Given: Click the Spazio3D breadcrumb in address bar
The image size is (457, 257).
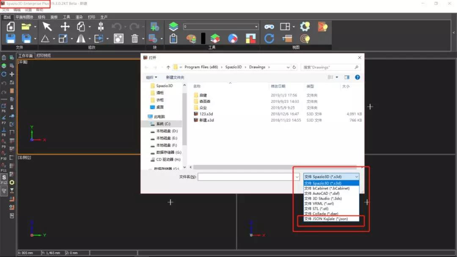Looking at the screenshot, I should tap(234, 67).
